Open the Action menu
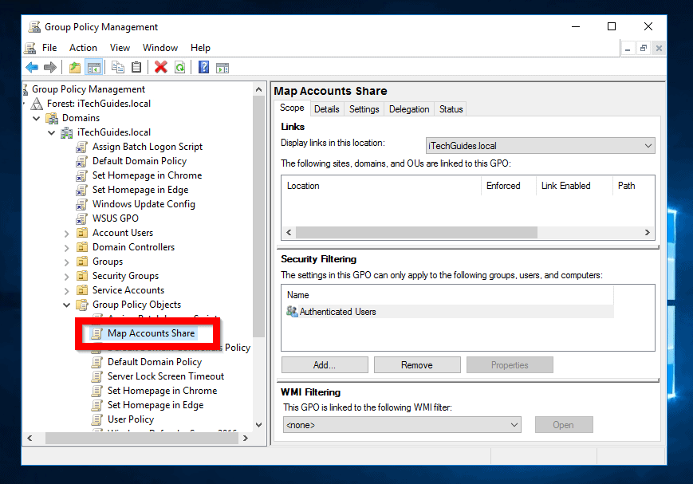 tap(83, 47)
